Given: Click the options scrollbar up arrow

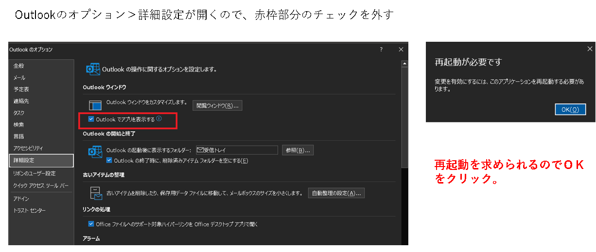Looking at the screenshot, I should [404, 63].
